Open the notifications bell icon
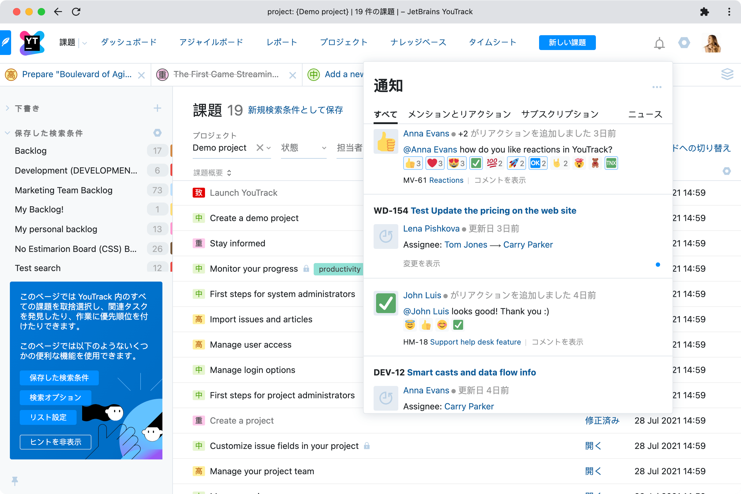 click(659, 43)
